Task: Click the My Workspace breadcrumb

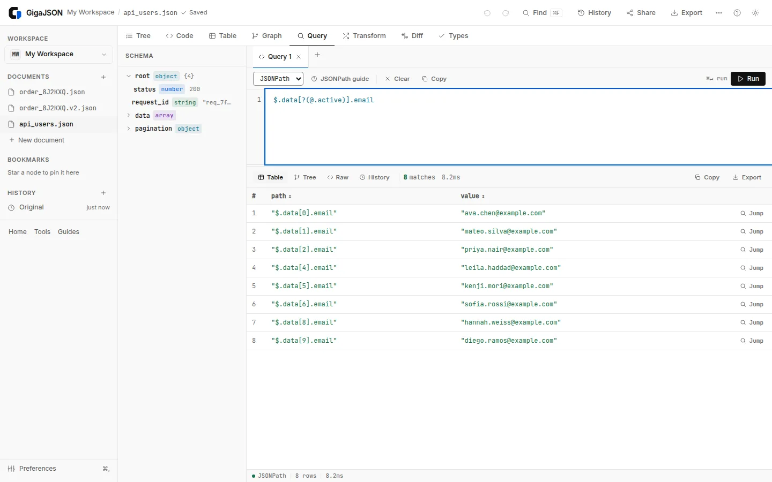Action: [91, 12]
